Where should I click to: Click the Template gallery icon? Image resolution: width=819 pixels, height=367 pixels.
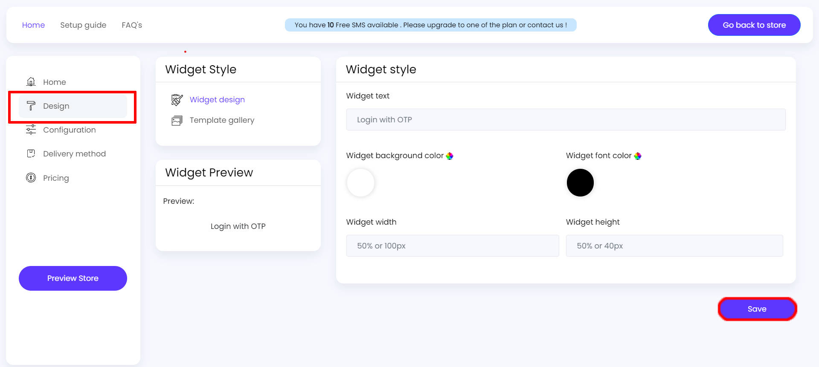(177, 121)
